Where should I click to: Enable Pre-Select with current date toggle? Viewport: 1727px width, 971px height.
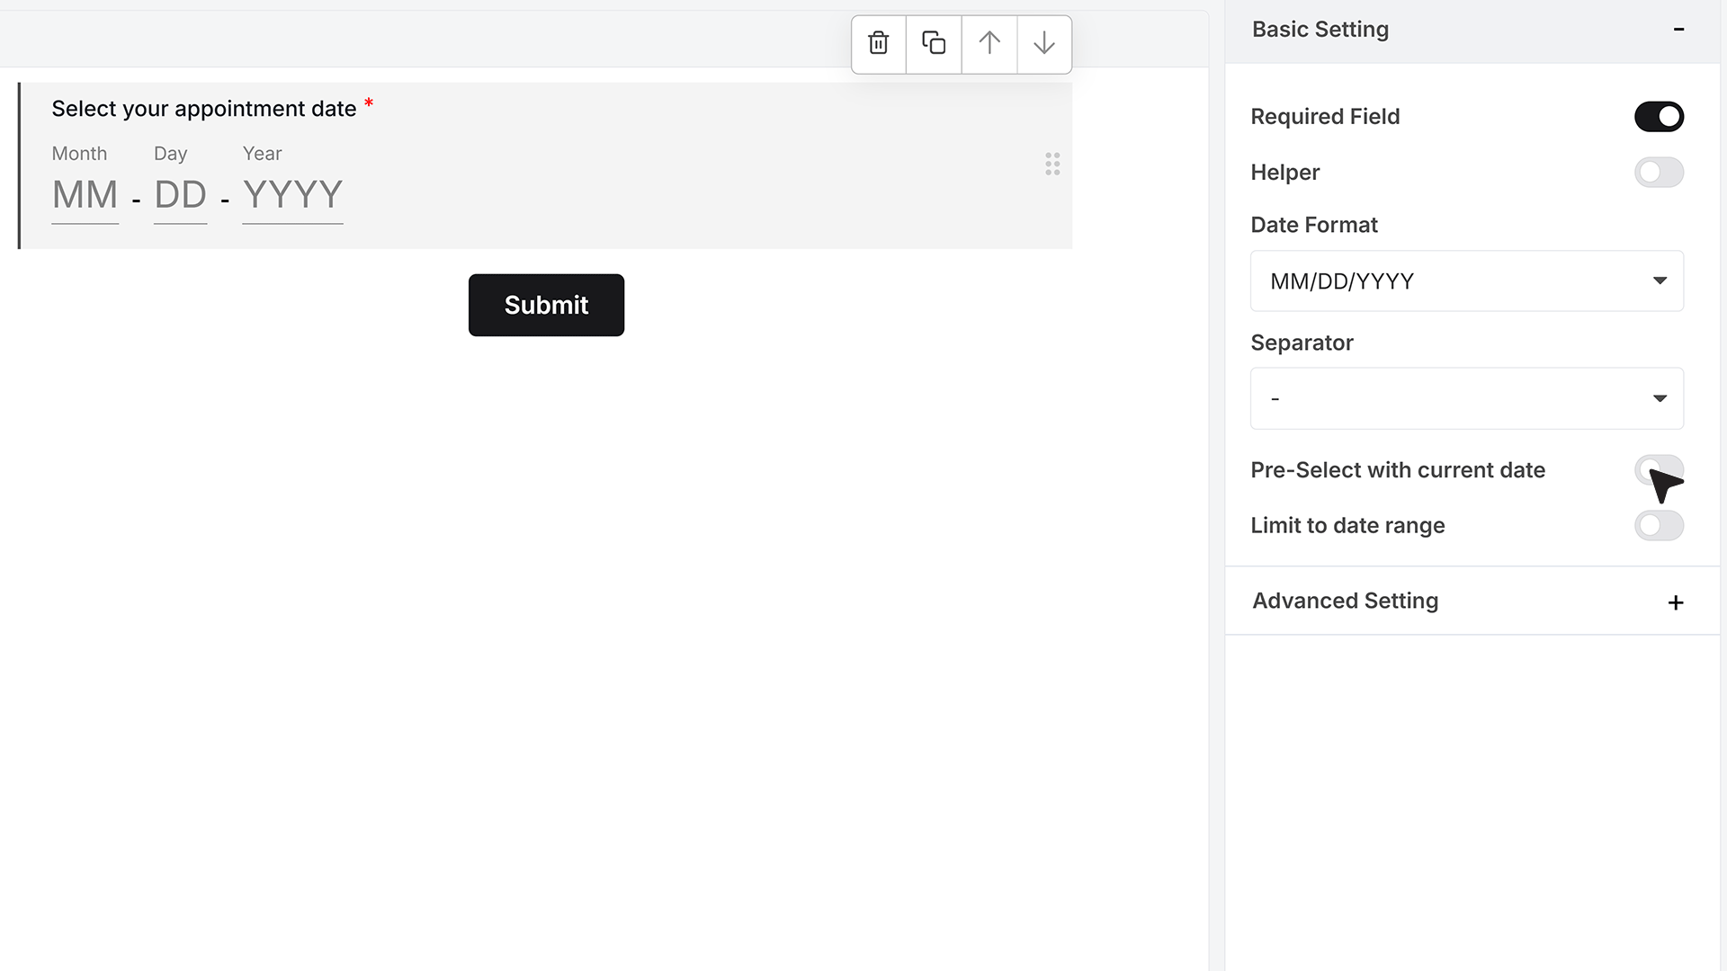pyautogui.click(x=1659, y=470)
